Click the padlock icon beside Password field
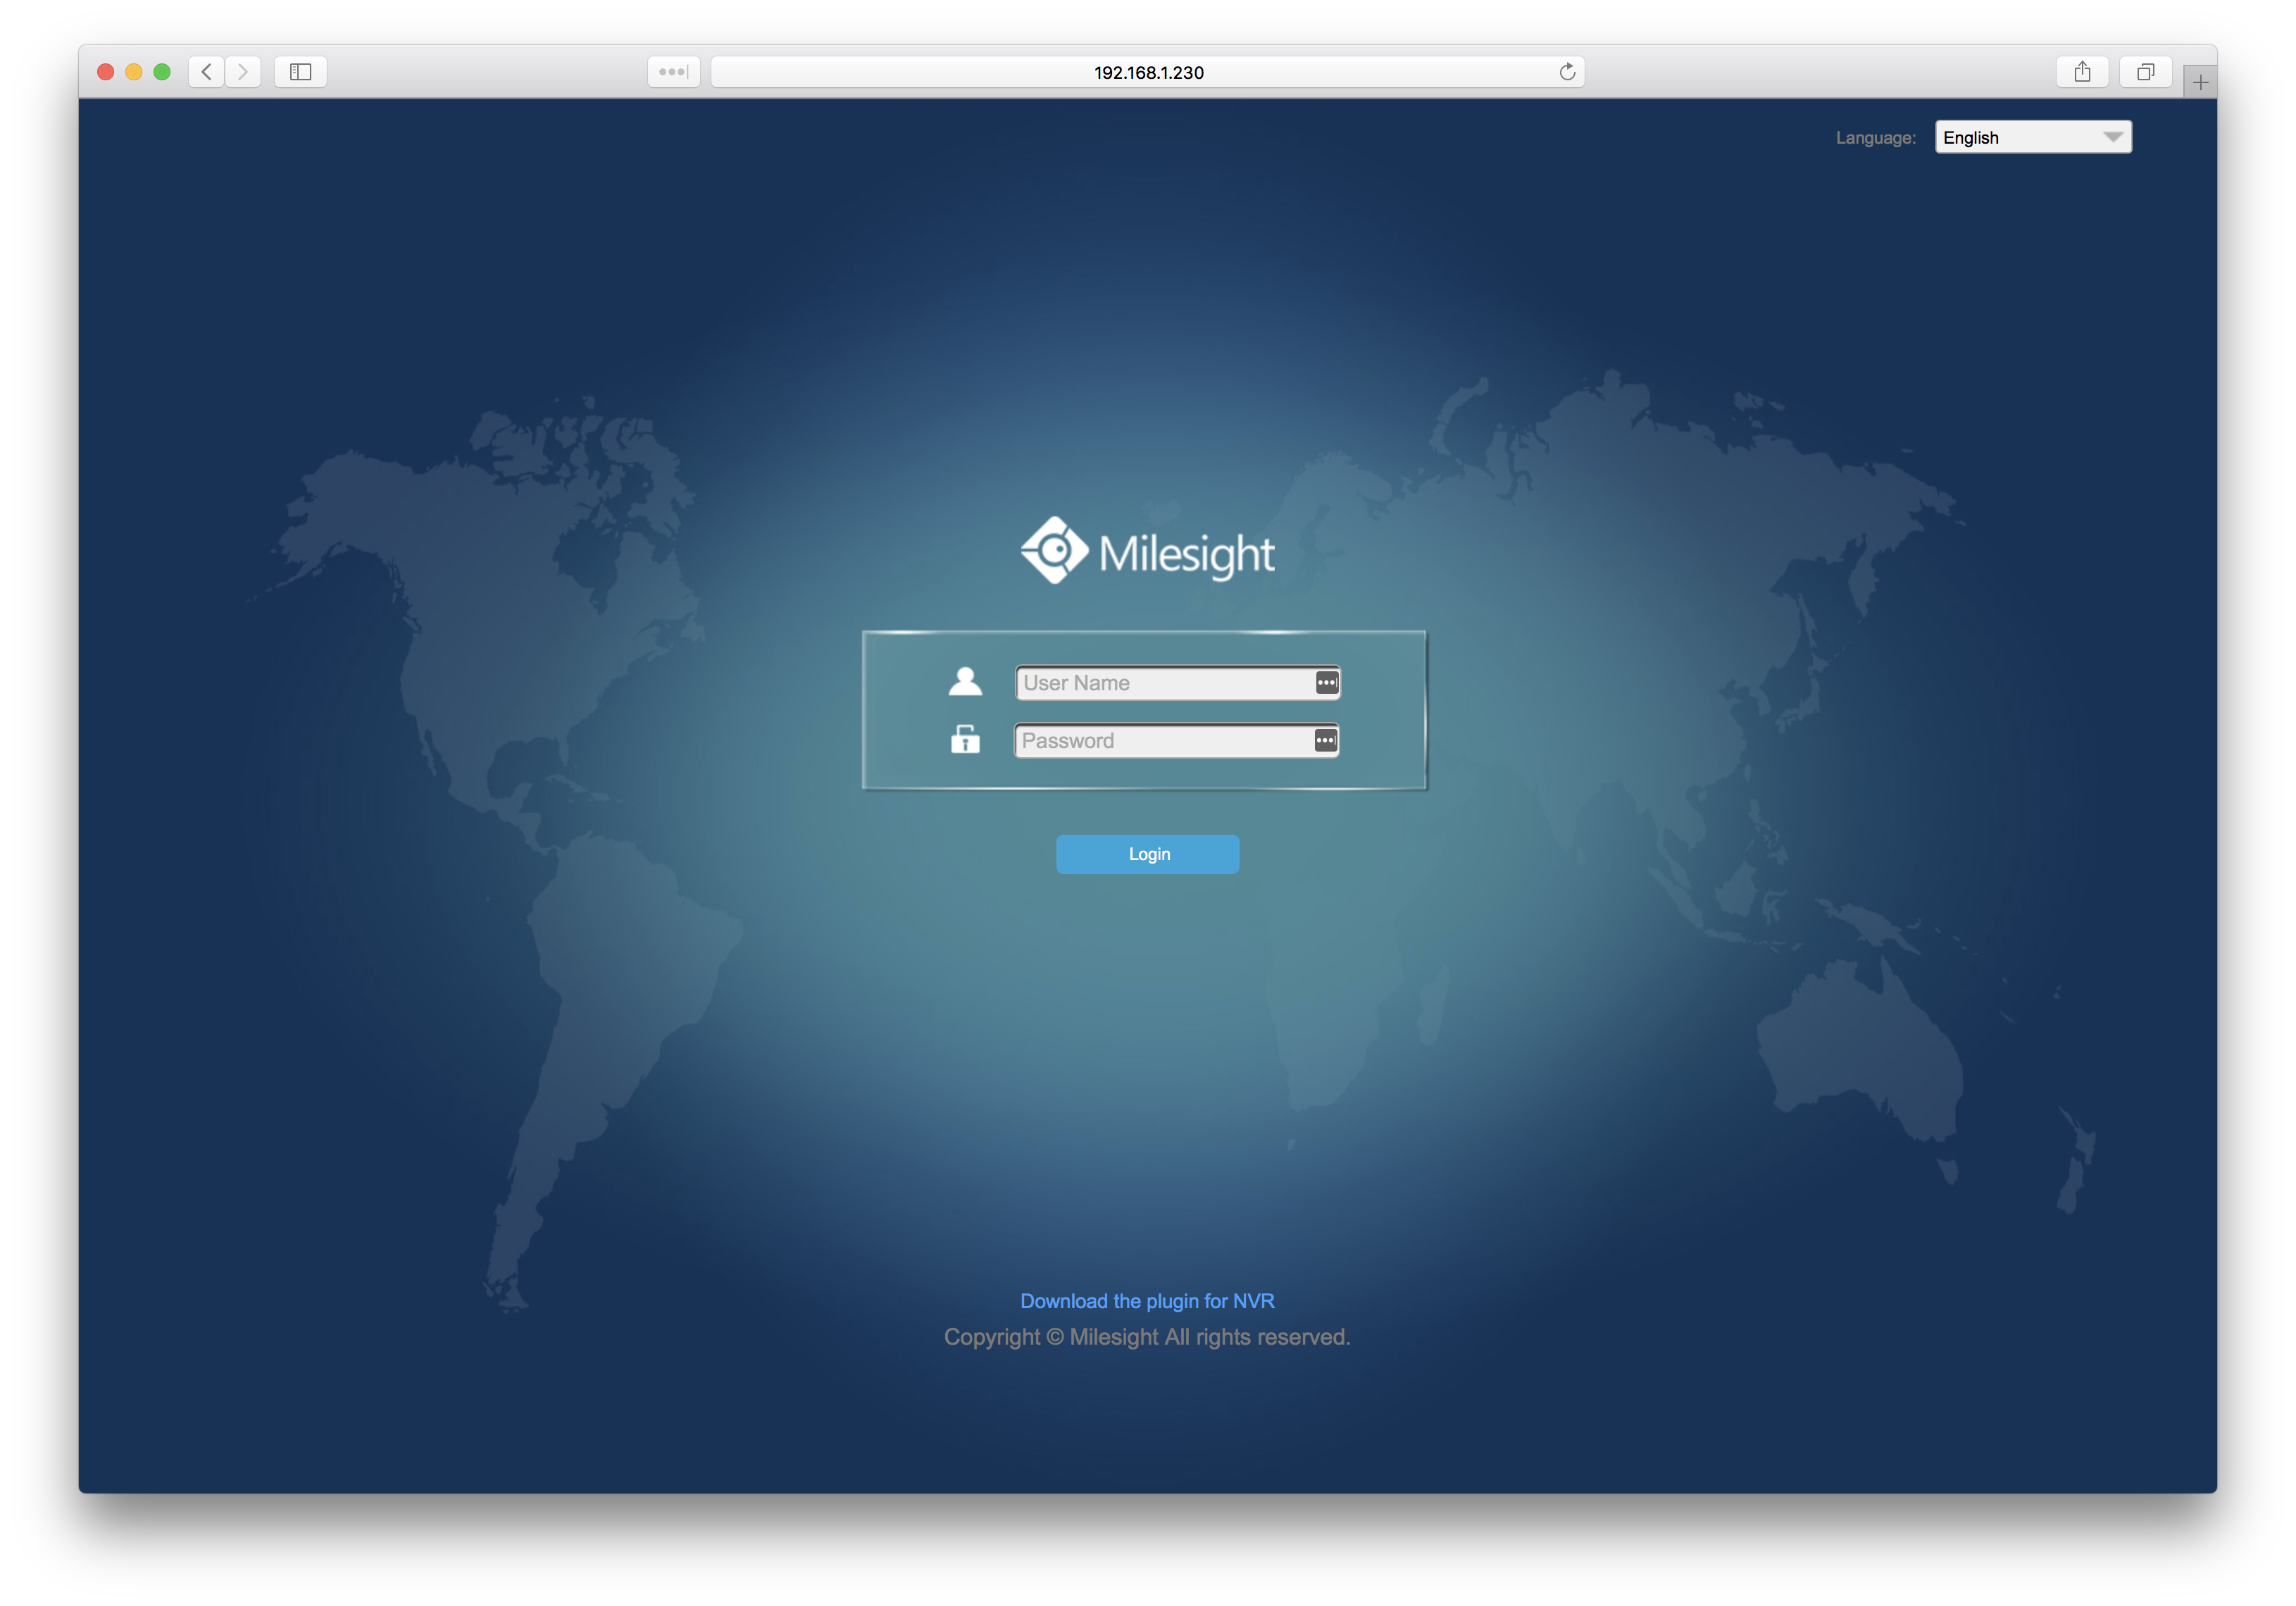 click(964, 740)
